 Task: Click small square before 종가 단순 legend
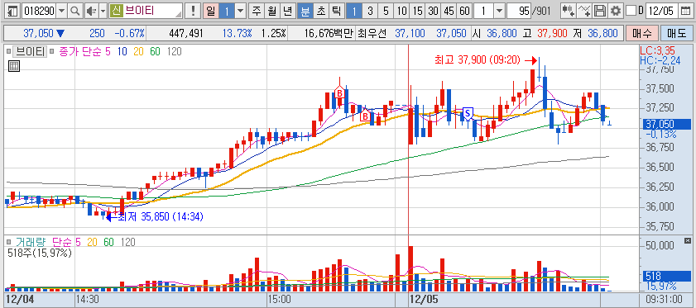click(51, 52)
